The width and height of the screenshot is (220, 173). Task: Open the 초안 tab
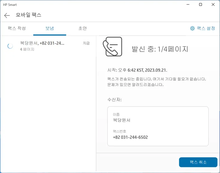(83, 28)
